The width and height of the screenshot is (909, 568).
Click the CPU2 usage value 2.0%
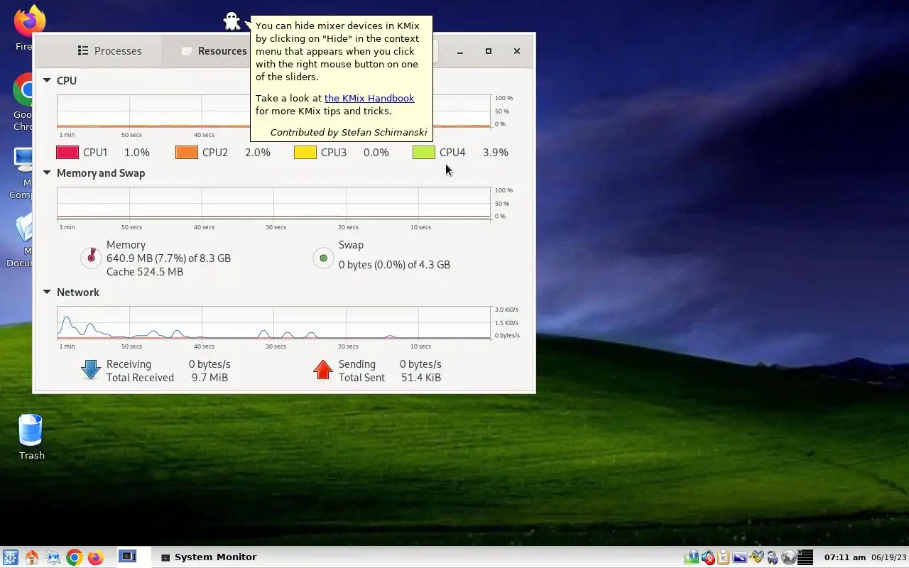coord(258,153)
